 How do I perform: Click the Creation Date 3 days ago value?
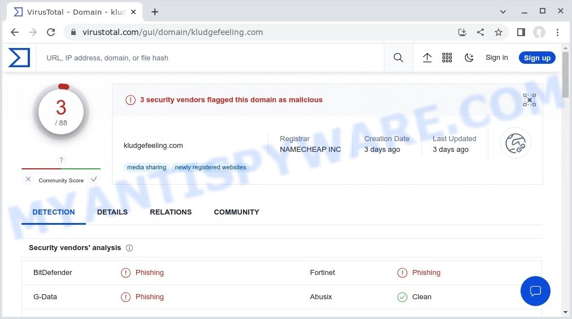382,150
